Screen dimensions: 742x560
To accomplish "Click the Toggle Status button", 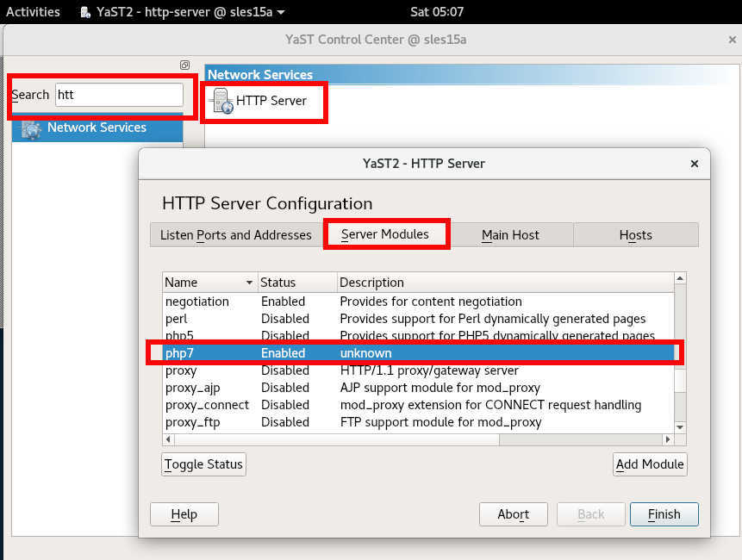I will [x=203, y=464].
